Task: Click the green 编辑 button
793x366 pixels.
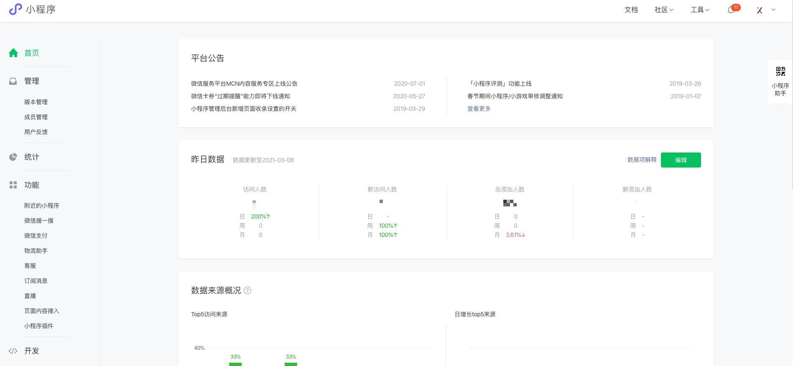Action: click(x=681, y=160)
